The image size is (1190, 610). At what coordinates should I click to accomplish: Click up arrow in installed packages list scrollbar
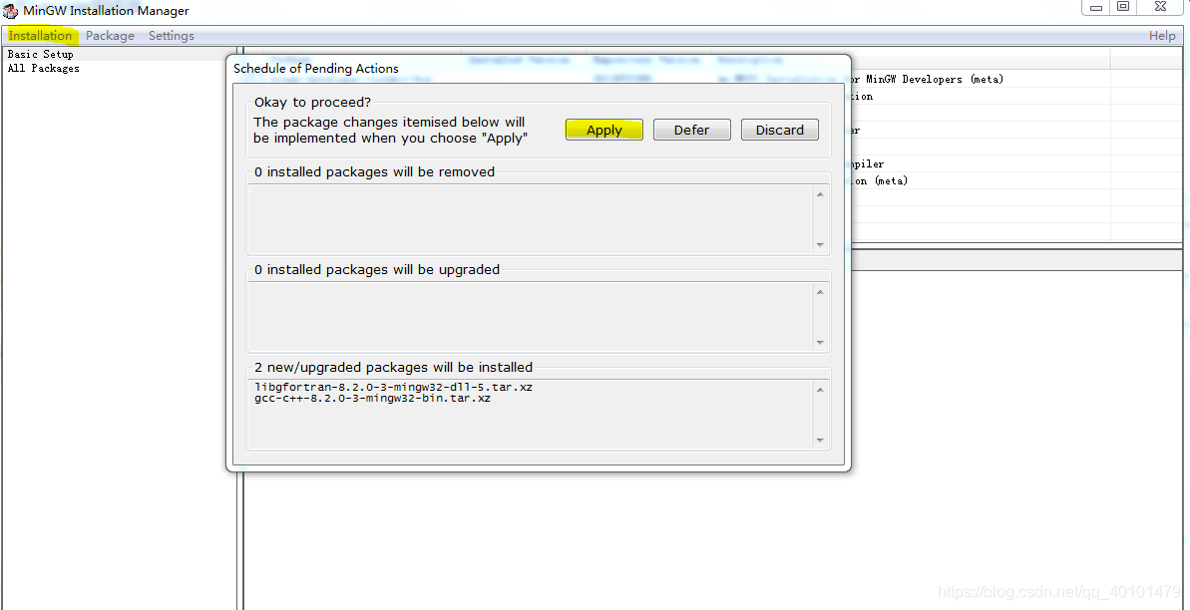[820, 389]
